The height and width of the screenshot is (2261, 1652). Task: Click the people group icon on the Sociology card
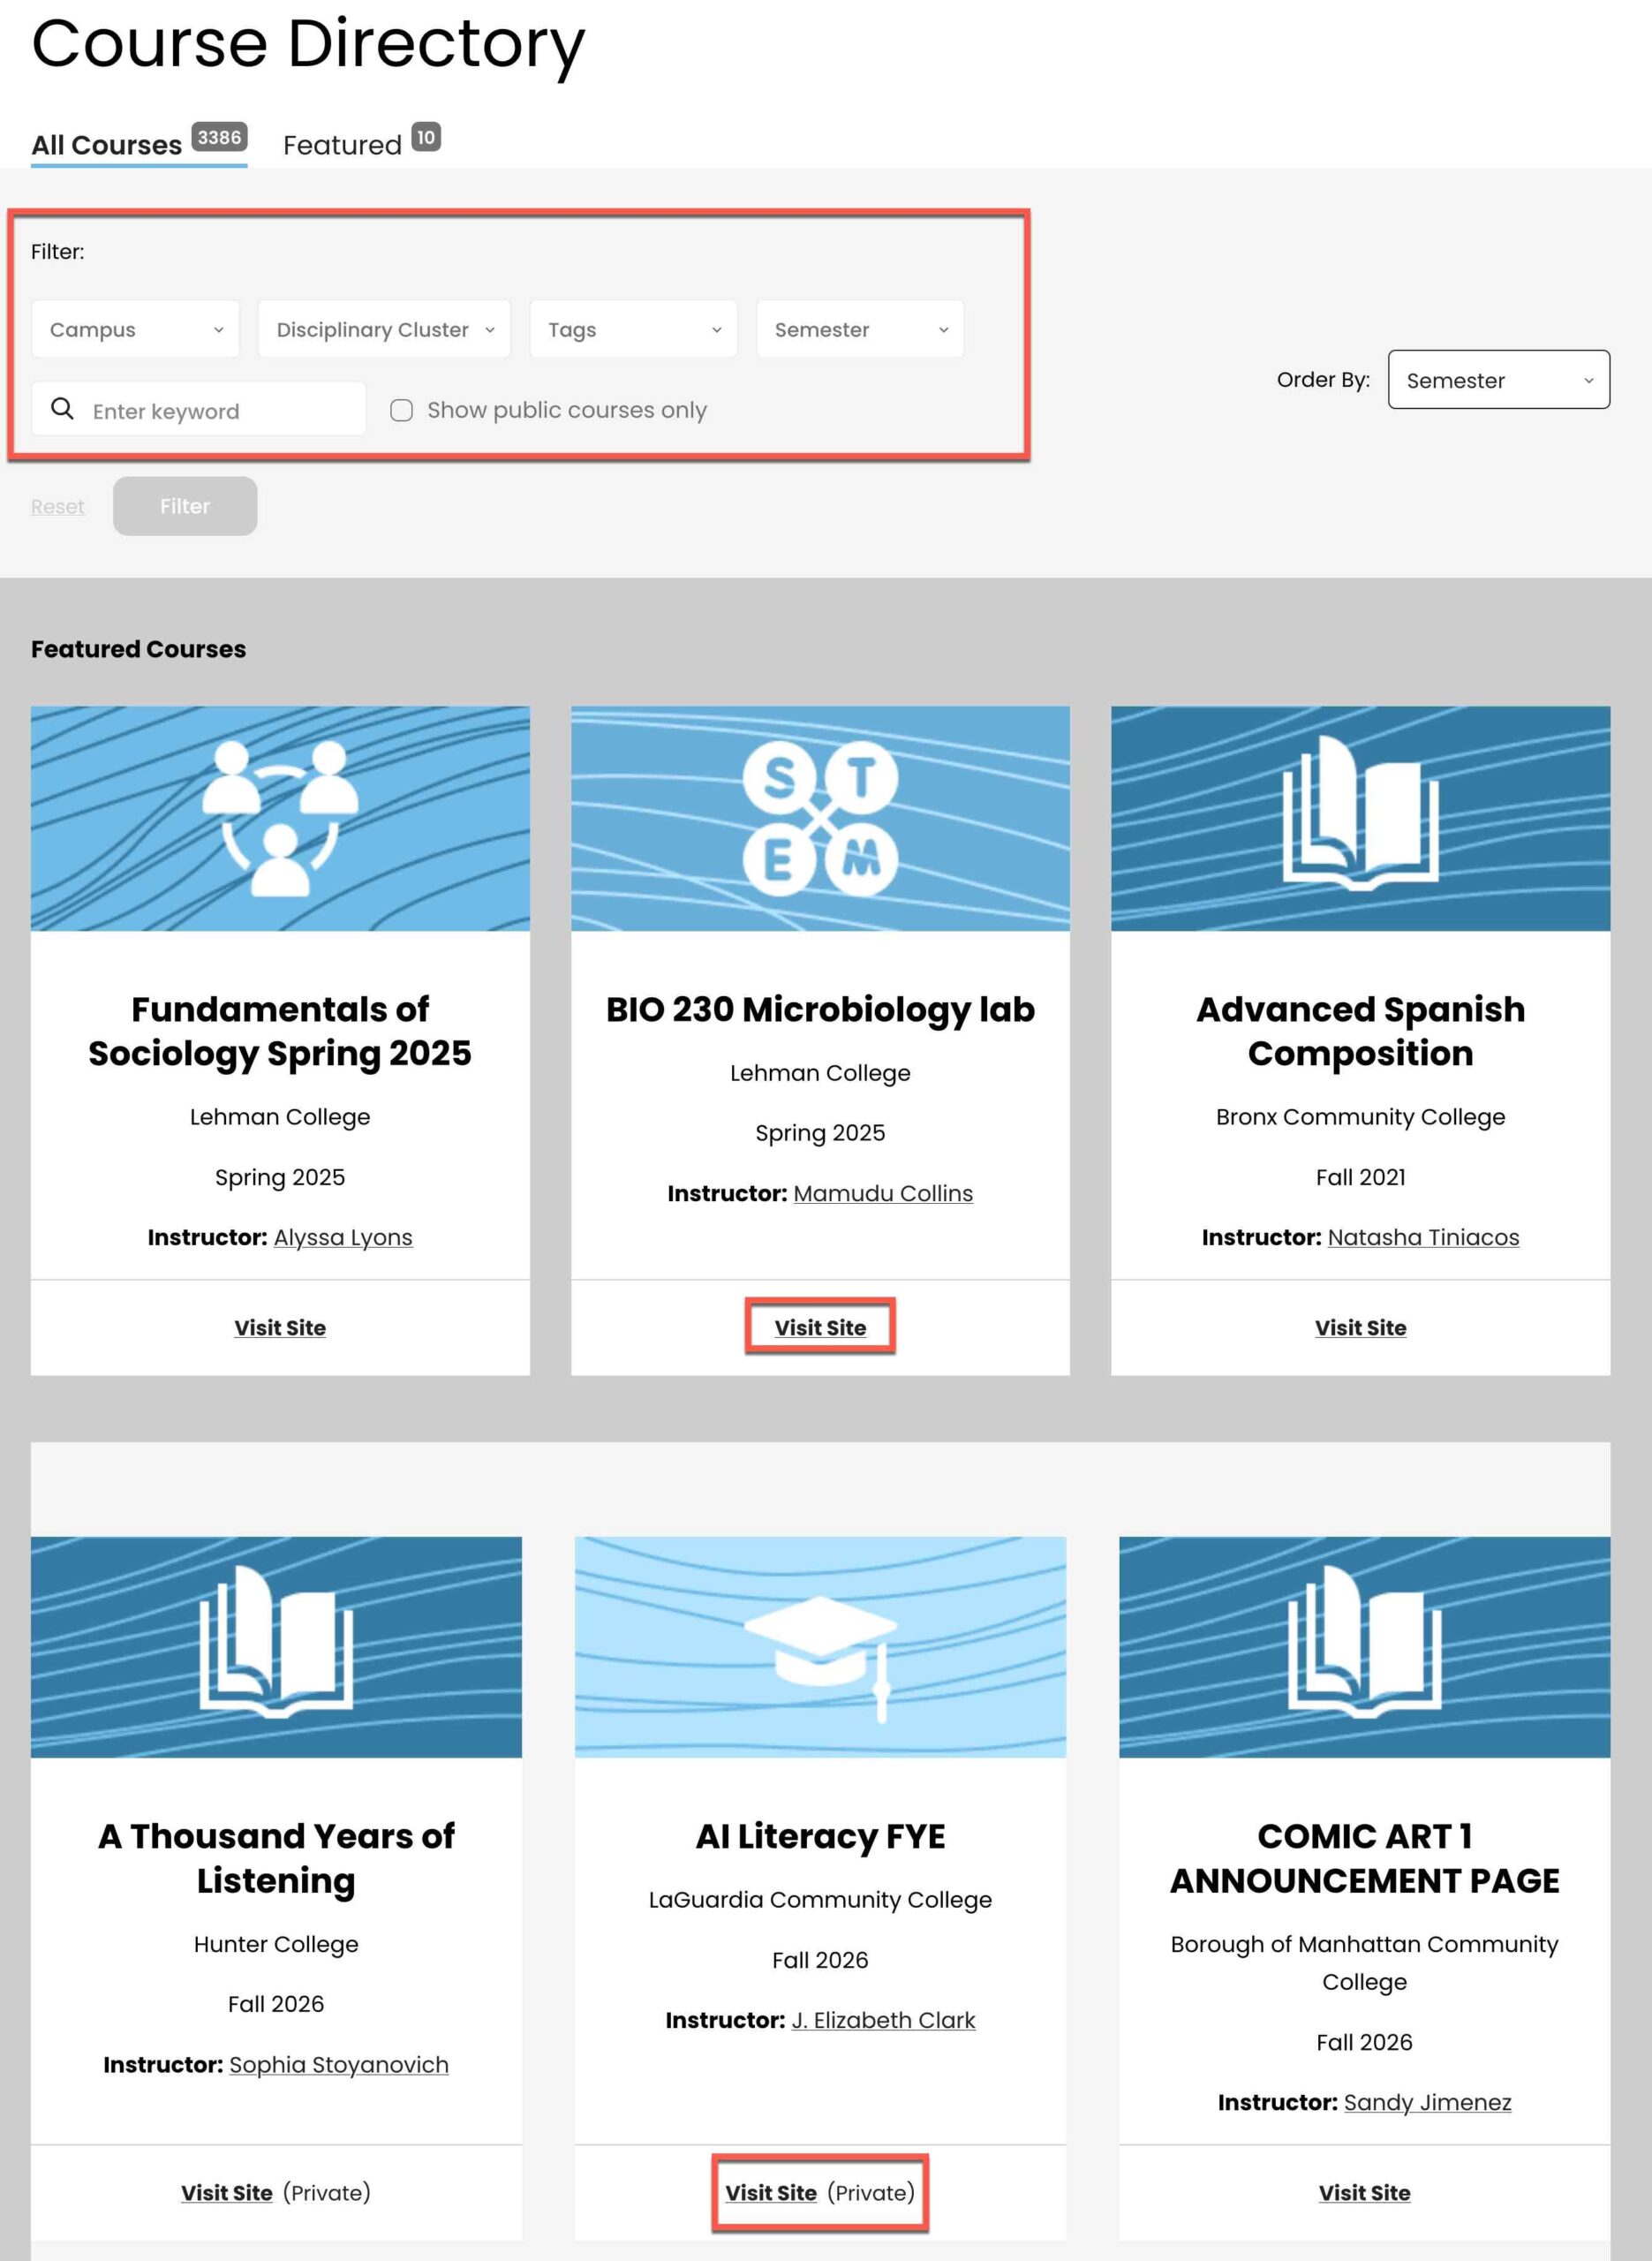click(x=280, y=818)
